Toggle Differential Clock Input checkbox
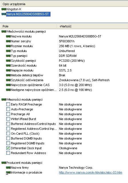Viewport: 128px width, 183px height. [x=8, y=148]
